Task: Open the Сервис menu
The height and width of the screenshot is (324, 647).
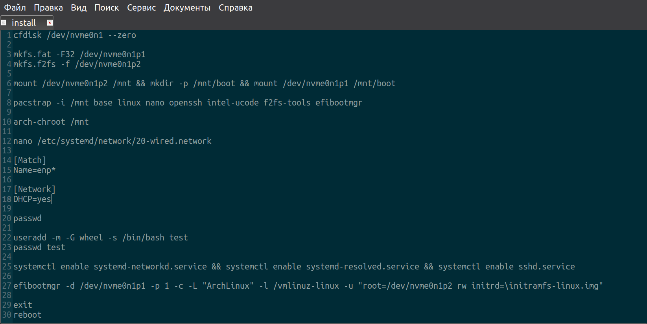Action: pos(141,8)
